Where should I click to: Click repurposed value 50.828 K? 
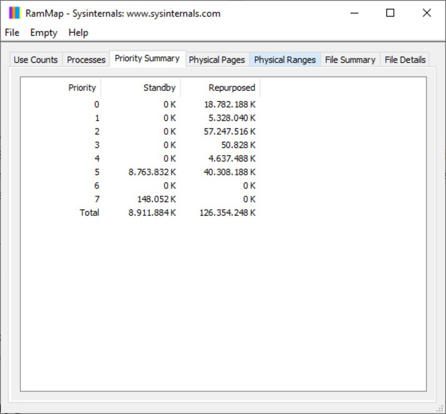[239, 145]
